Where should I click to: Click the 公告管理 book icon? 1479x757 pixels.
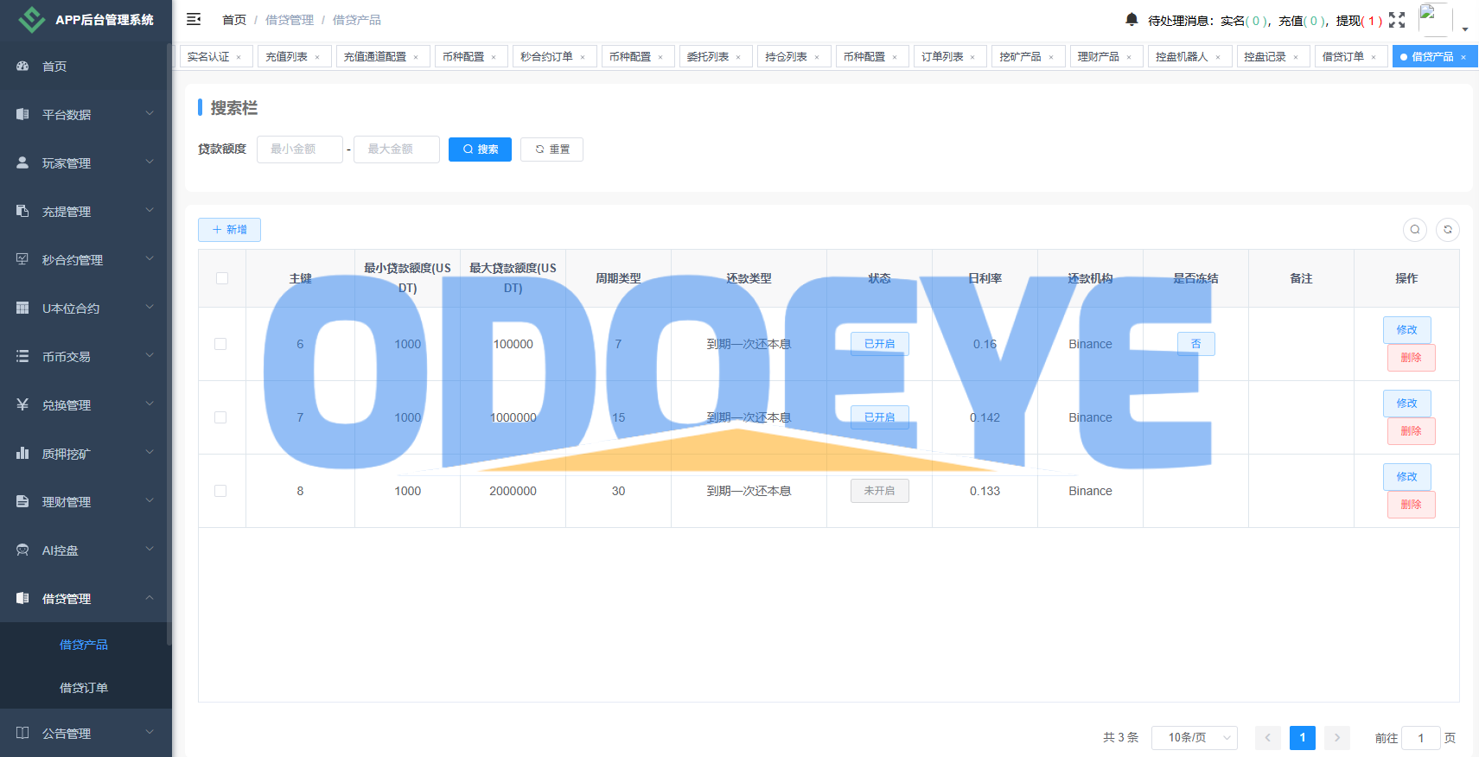(22, 733)
